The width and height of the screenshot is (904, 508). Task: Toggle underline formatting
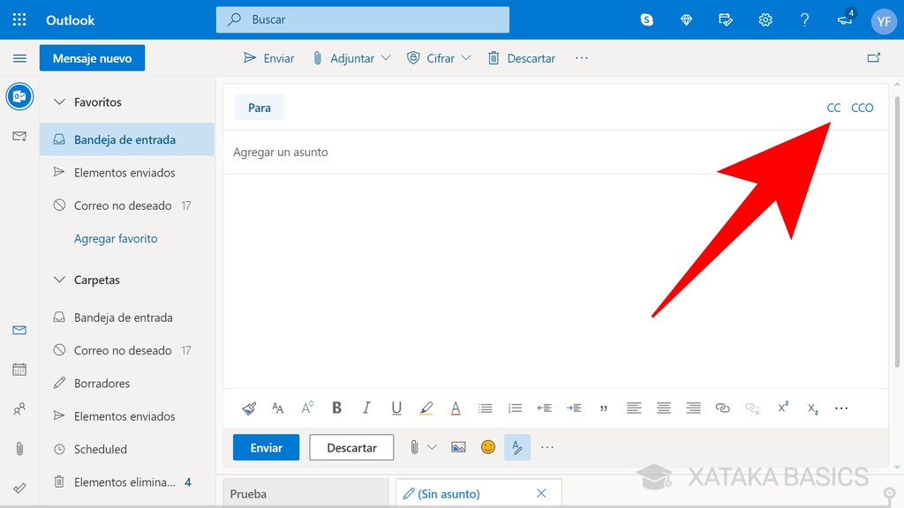point(396,407)
